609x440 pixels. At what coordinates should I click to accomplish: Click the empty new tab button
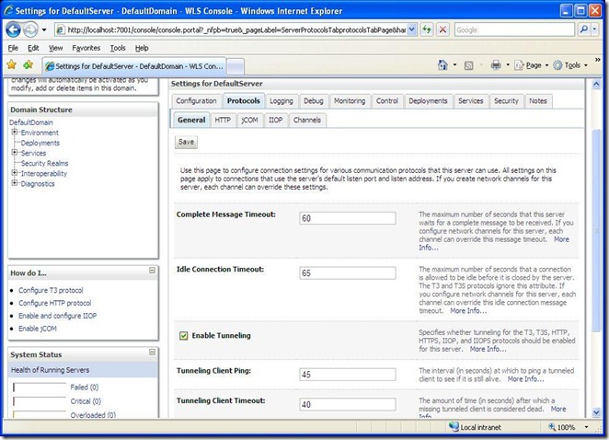click(x=236, y=66)
